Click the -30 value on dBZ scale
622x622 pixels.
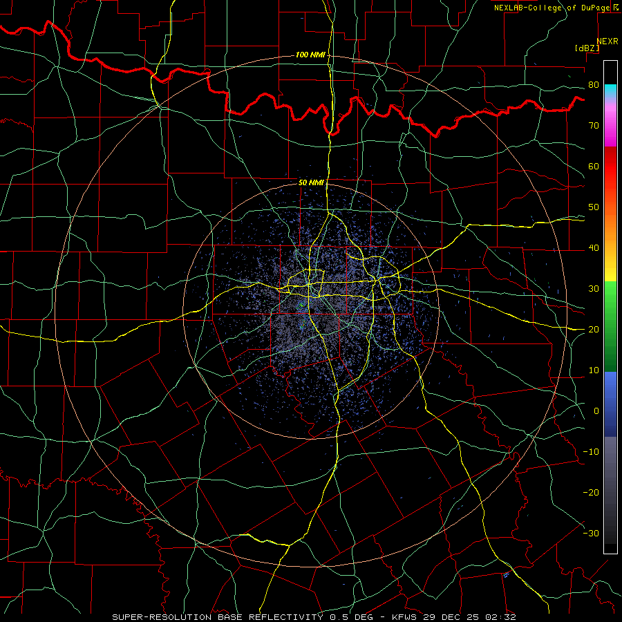click(x=591, y=534)
